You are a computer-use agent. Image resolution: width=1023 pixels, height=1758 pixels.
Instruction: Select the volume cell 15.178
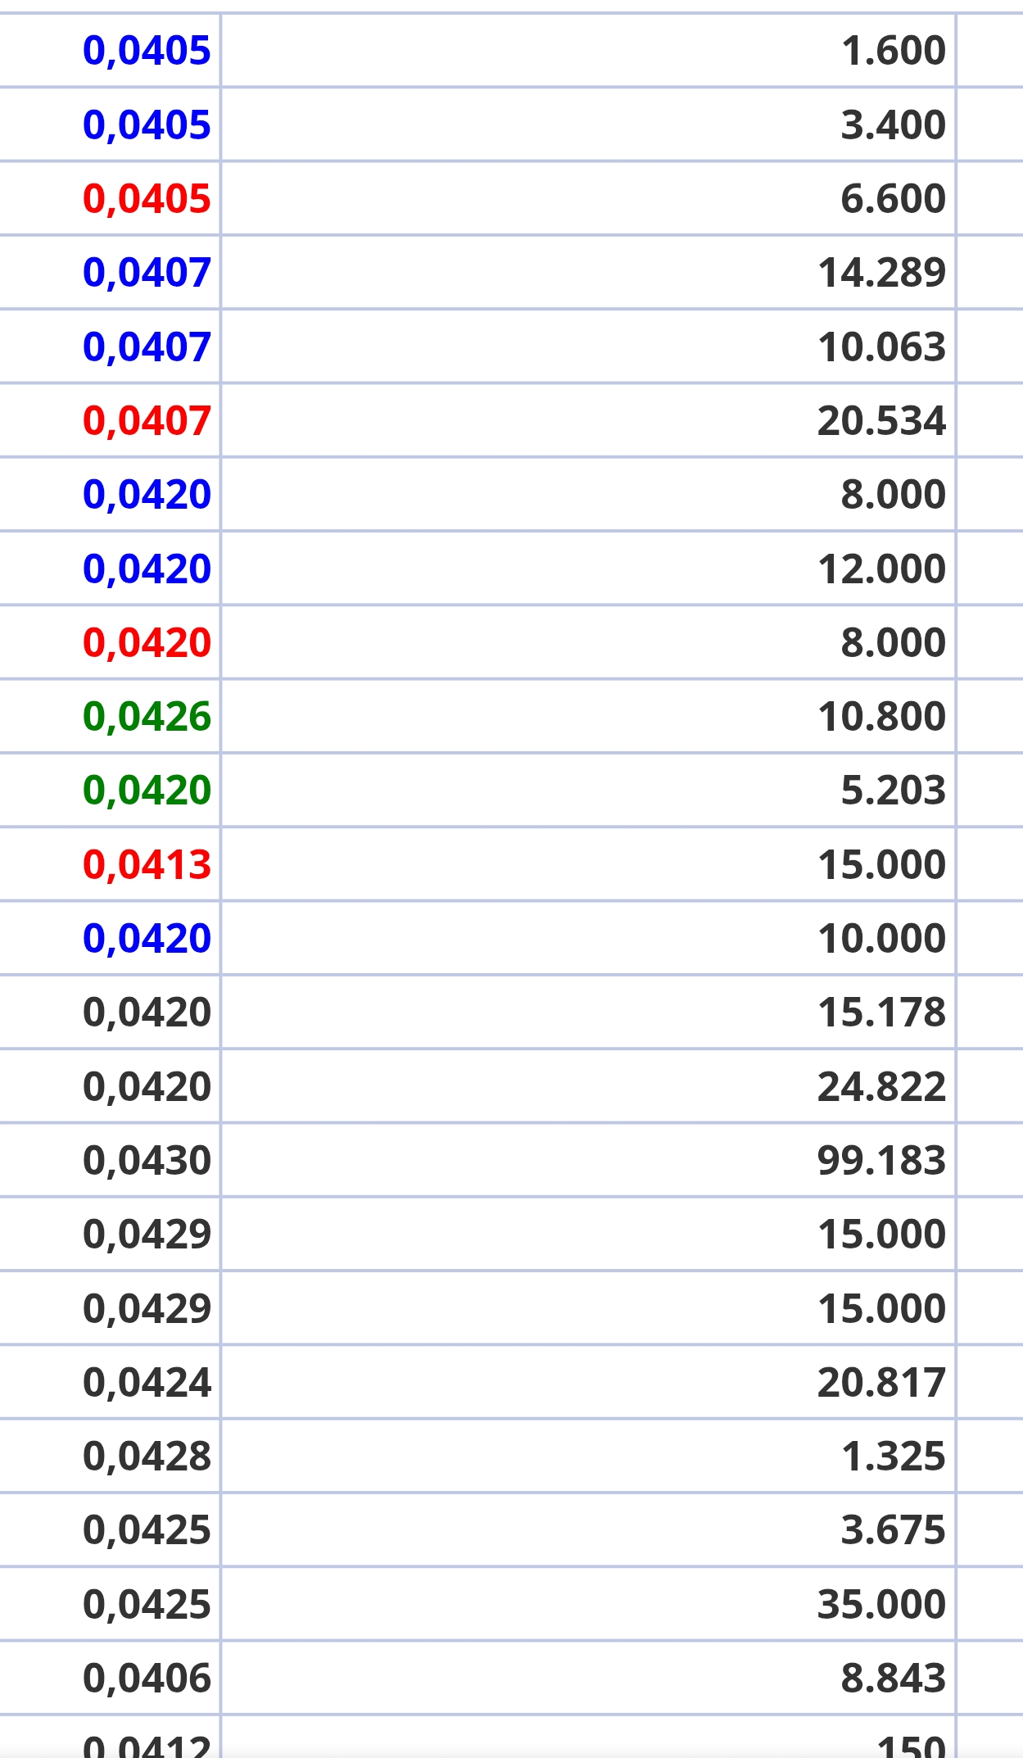click(881, 1013)
